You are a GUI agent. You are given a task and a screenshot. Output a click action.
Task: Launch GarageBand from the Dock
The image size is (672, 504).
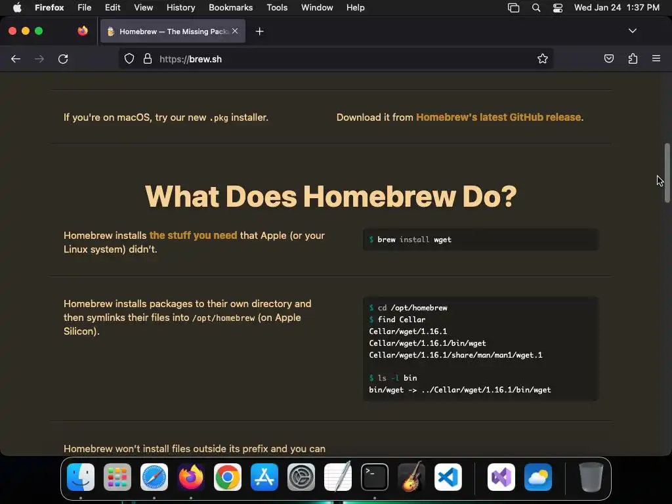coord(411,477)
